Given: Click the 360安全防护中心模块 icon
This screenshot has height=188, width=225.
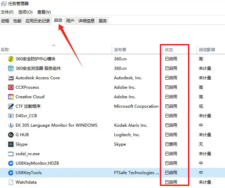Looking at the screenshot, I should (11, 59).
